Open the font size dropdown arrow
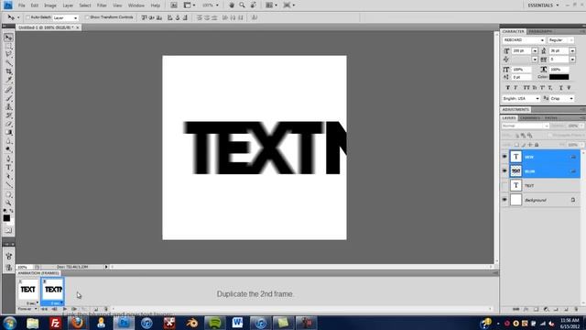Viewport: 586px width, 330px height. (535, 50)
